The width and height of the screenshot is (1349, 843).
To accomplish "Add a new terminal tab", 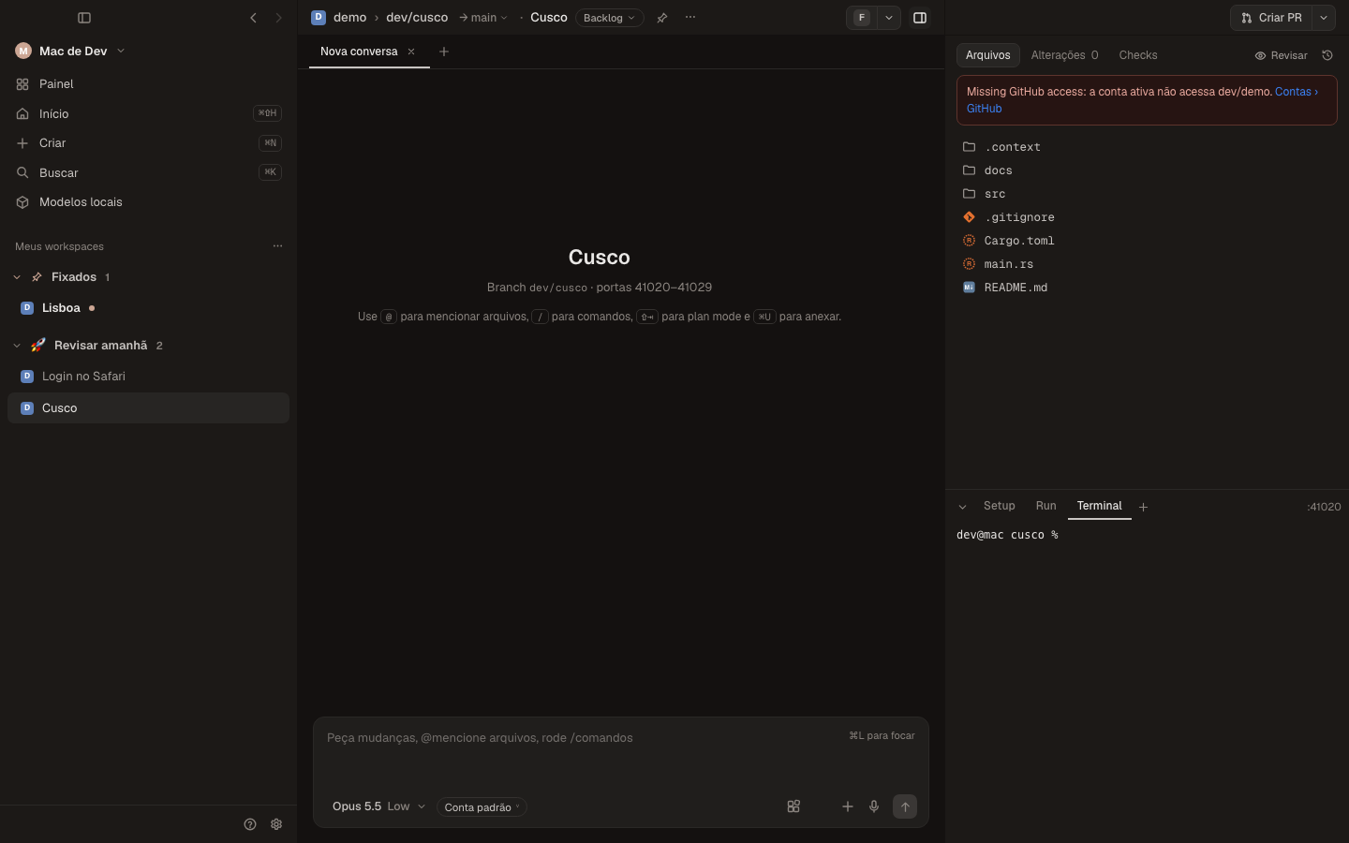I will coord(1143,507).
